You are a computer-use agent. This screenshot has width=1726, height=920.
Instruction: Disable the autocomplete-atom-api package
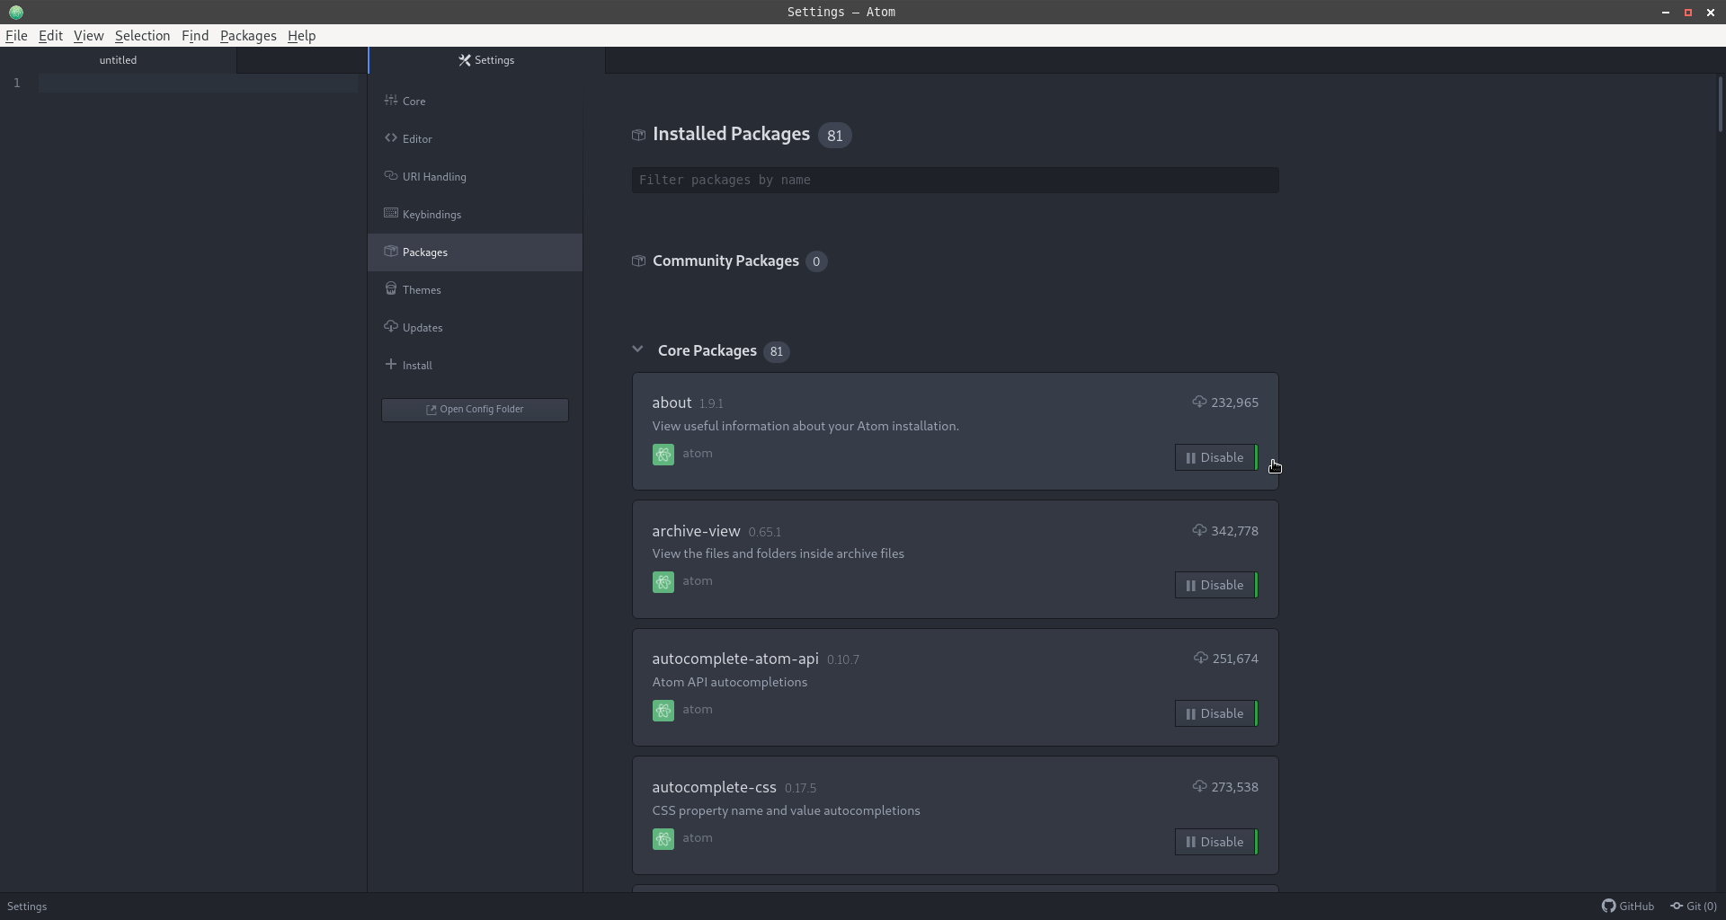(x=1215, y=713)
